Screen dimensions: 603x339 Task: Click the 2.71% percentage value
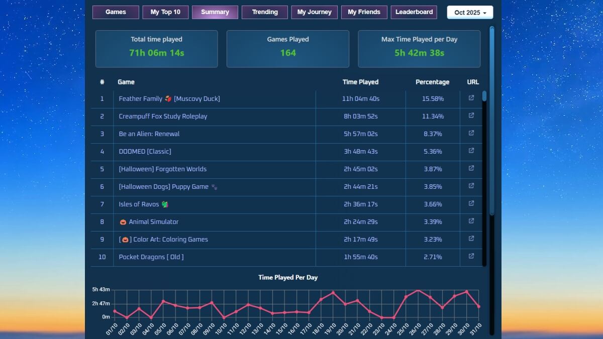point(433,257)
